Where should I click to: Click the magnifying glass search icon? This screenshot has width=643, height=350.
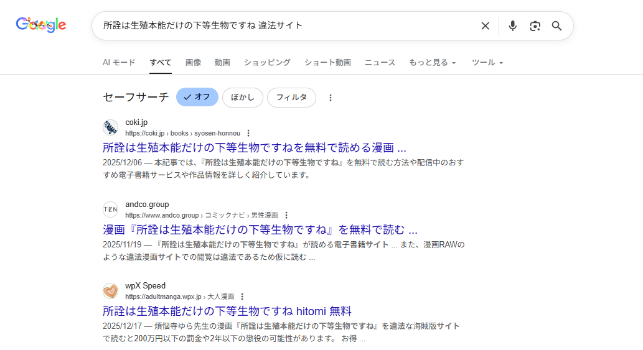click(x=556, y=25)
